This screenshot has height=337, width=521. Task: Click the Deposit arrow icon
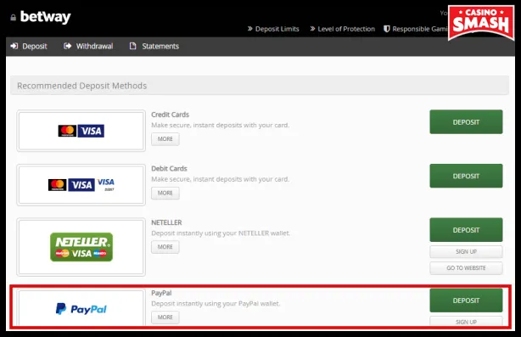(x=14, y=46)
